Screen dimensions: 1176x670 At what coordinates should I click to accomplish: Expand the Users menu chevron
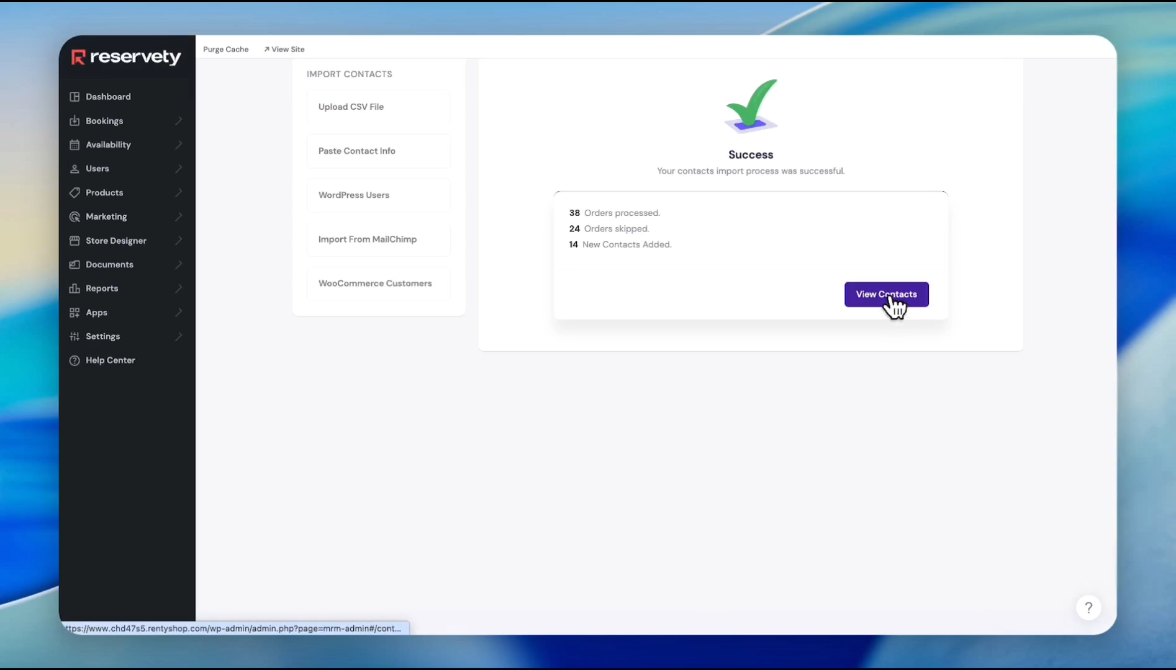tap(179, 169)
